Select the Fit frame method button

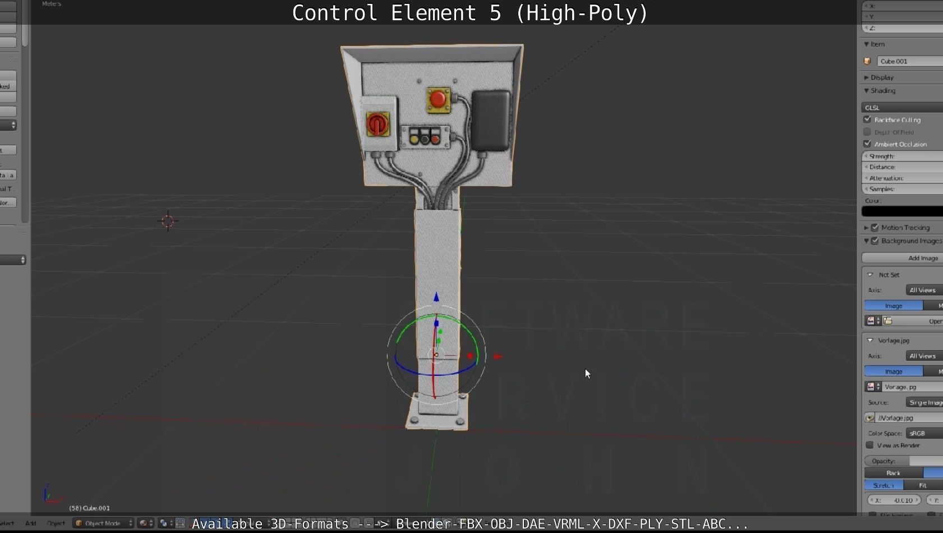coord(923,485)
